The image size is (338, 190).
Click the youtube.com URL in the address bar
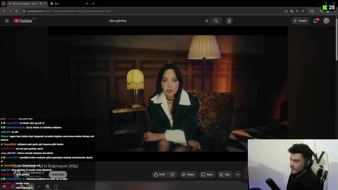click(70, 11)
